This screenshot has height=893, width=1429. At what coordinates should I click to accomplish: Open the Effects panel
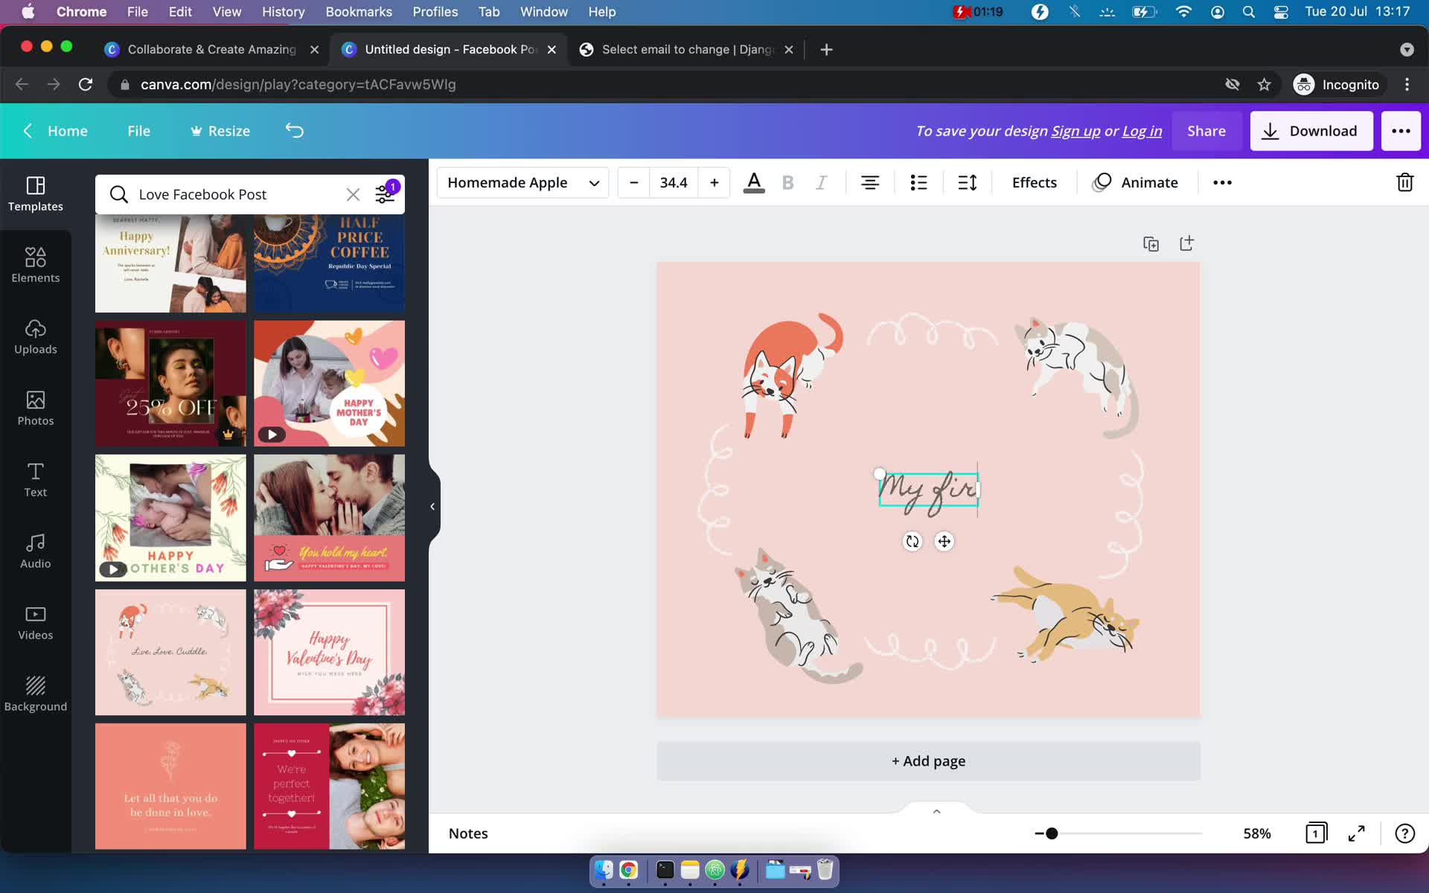click(x=1034, y=182)
